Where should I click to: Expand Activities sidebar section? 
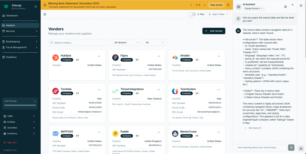pyautogui.click(x=19, y=128)
